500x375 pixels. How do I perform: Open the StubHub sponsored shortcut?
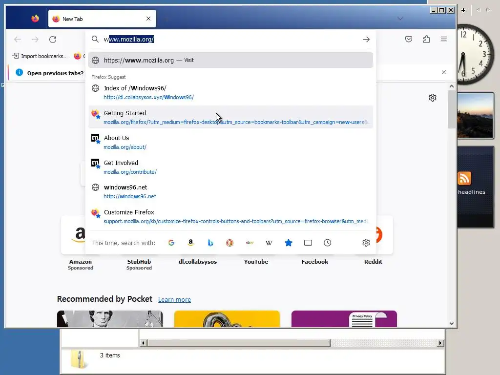click(x=139, y=264)
